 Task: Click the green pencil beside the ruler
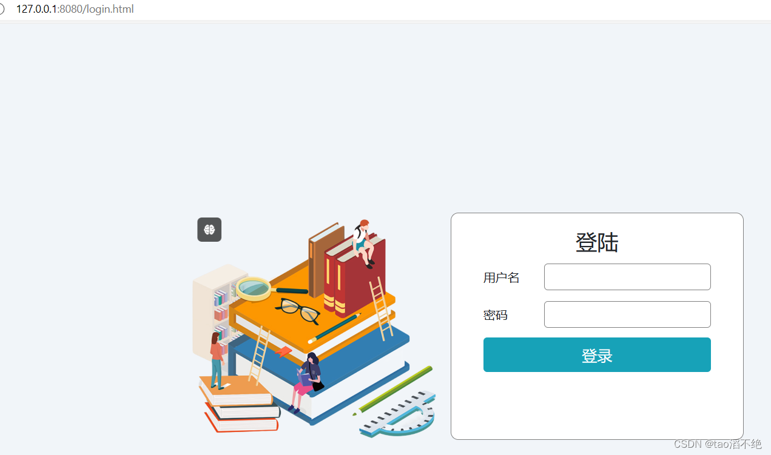(392, 391)
